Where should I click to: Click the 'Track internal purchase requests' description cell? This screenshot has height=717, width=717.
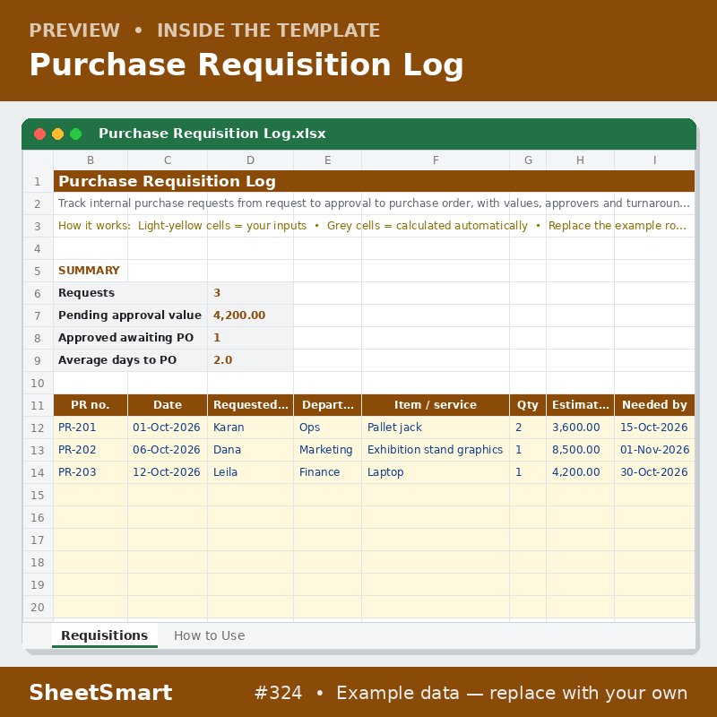click(374, 203)
